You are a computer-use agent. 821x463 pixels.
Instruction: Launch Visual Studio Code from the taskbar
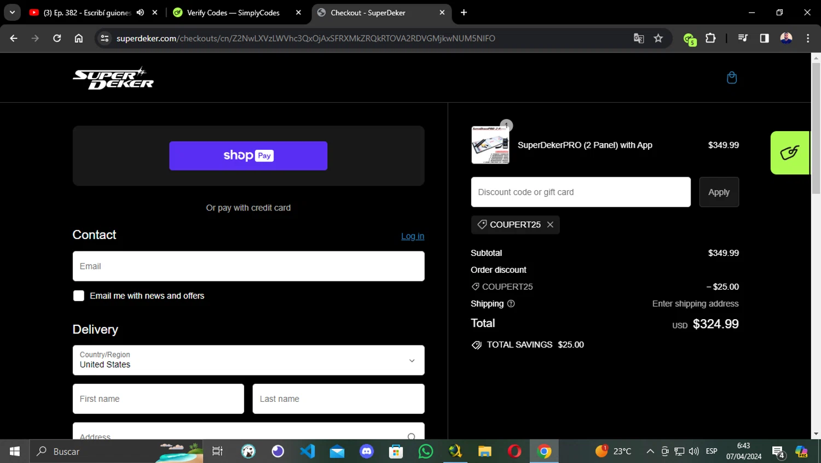click(308, 452)
